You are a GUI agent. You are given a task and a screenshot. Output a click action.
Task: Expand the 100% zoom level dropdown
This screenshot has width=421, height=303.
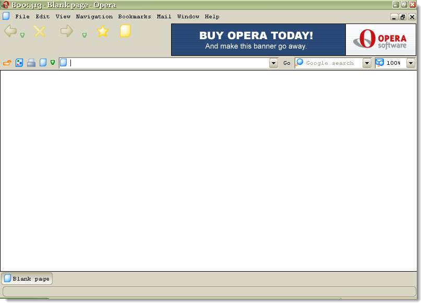[411, 63]
